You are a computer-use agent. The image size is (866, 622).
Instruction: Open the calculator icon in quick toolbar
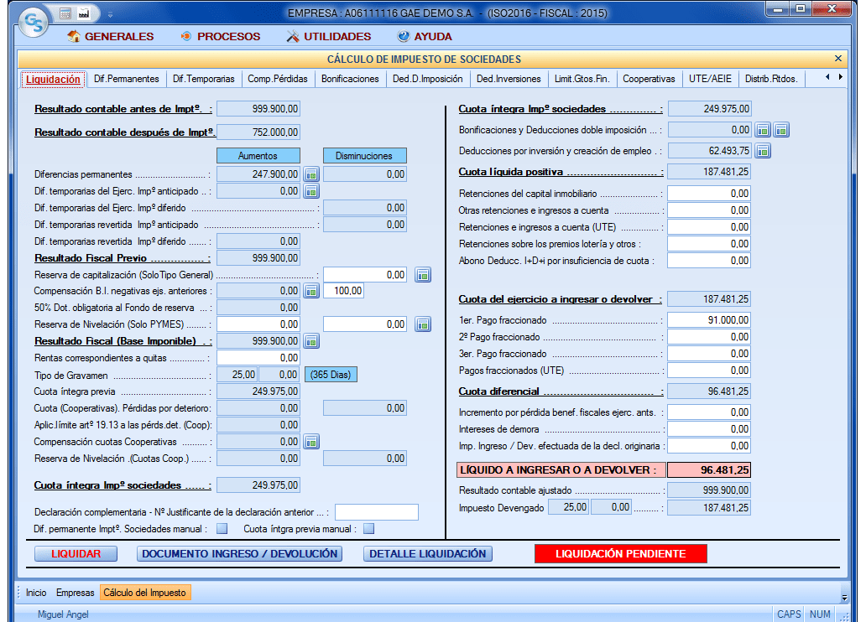(65, 13)
